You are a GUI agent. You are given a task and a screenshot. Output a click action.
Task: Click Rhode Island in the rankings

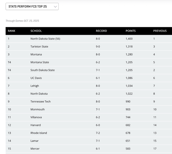pyautogui.click(x=39, y=133)
